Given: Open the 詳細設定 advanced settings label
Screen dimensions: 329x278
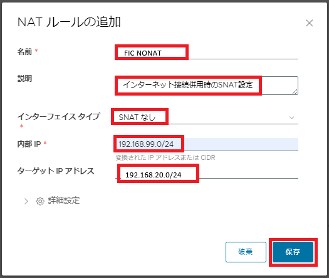Looking at the screenshot, I should [x=64, y=201].
